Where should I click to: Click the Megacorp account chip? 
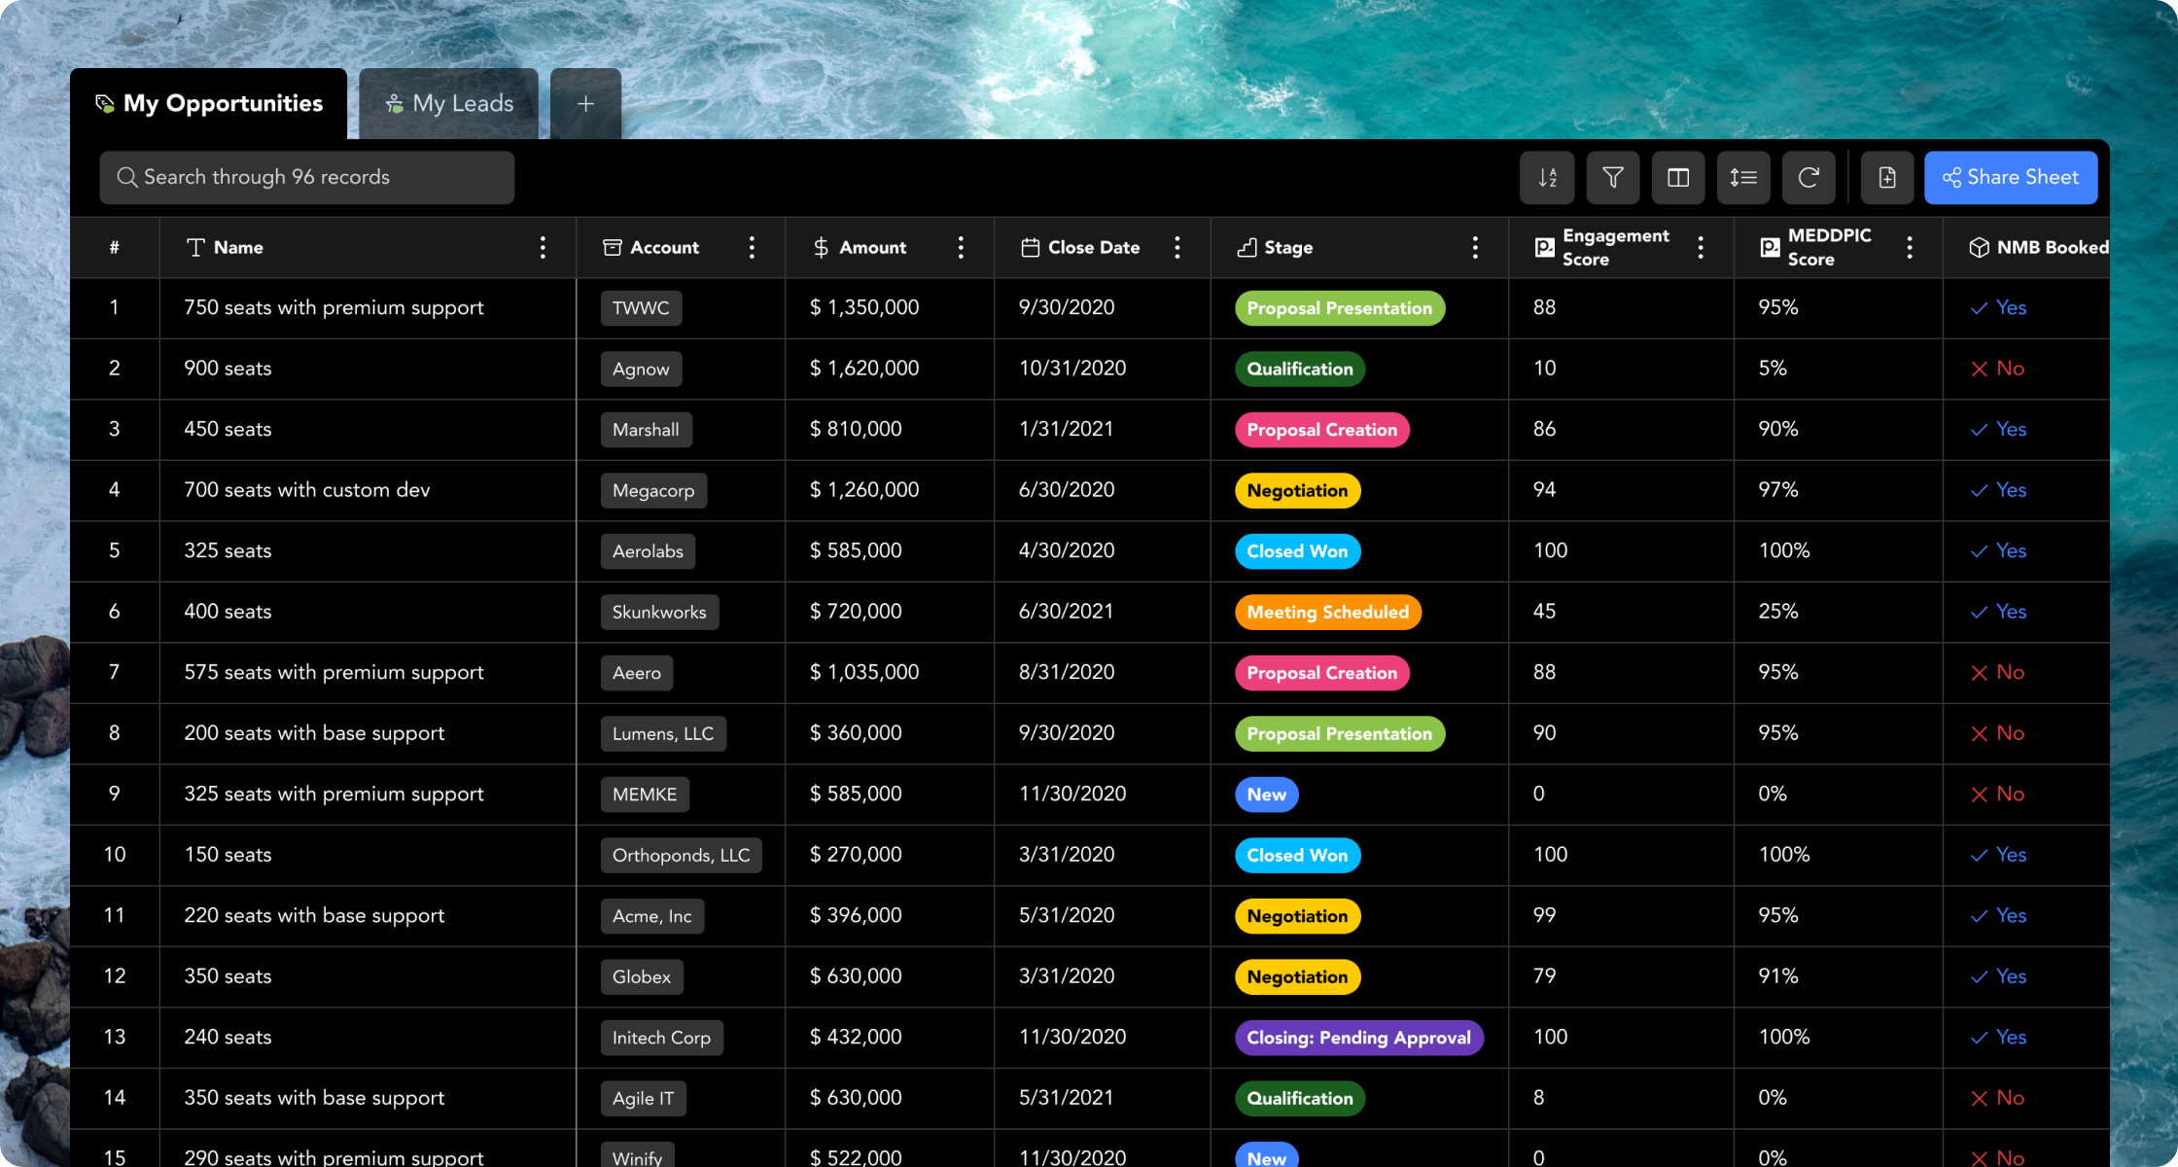tap(653, 491)
